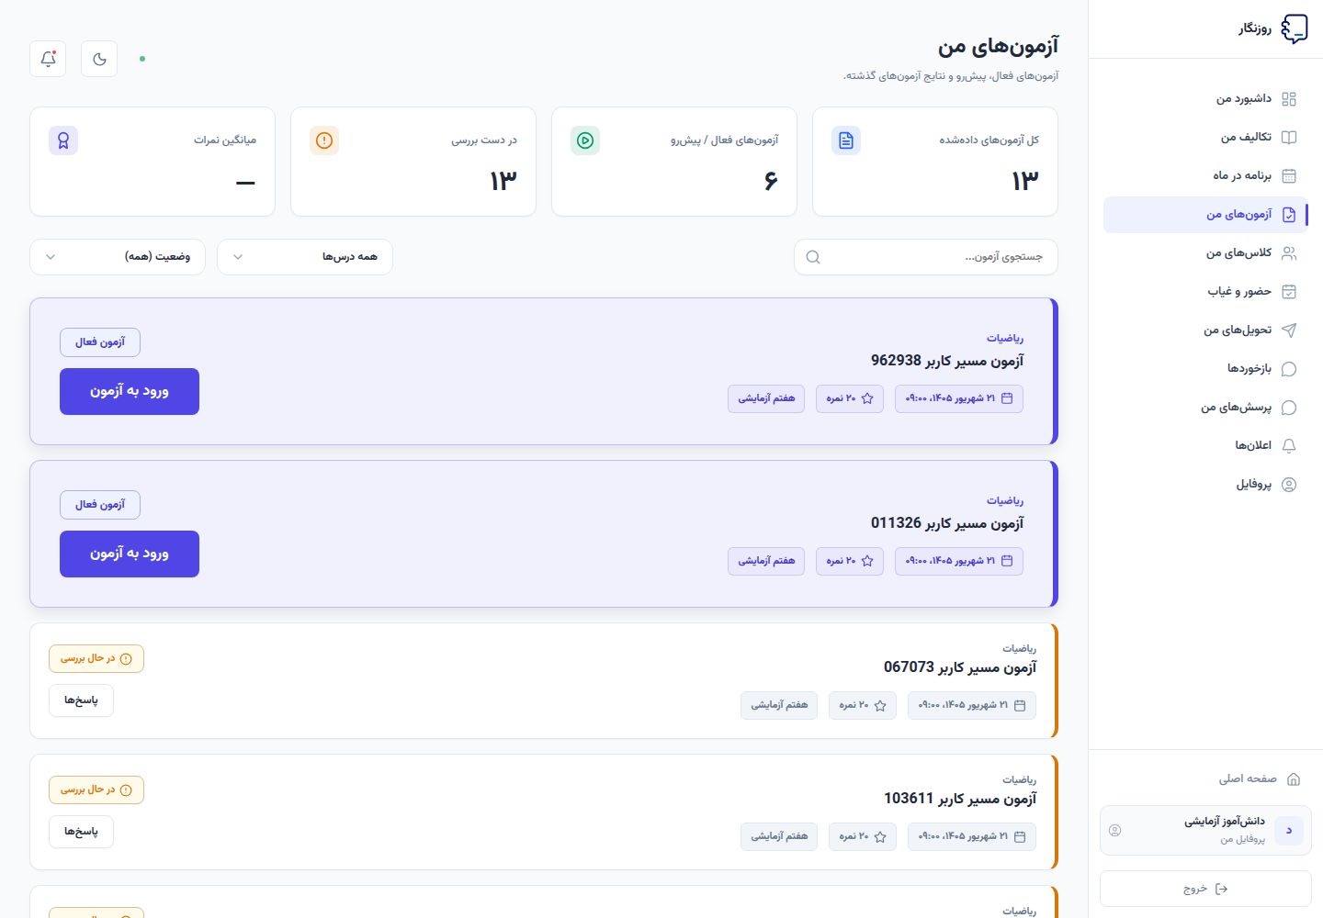Click the کلاس‌های من users icon
This screenshot has height=918, width=1323.
point(1289,253)
